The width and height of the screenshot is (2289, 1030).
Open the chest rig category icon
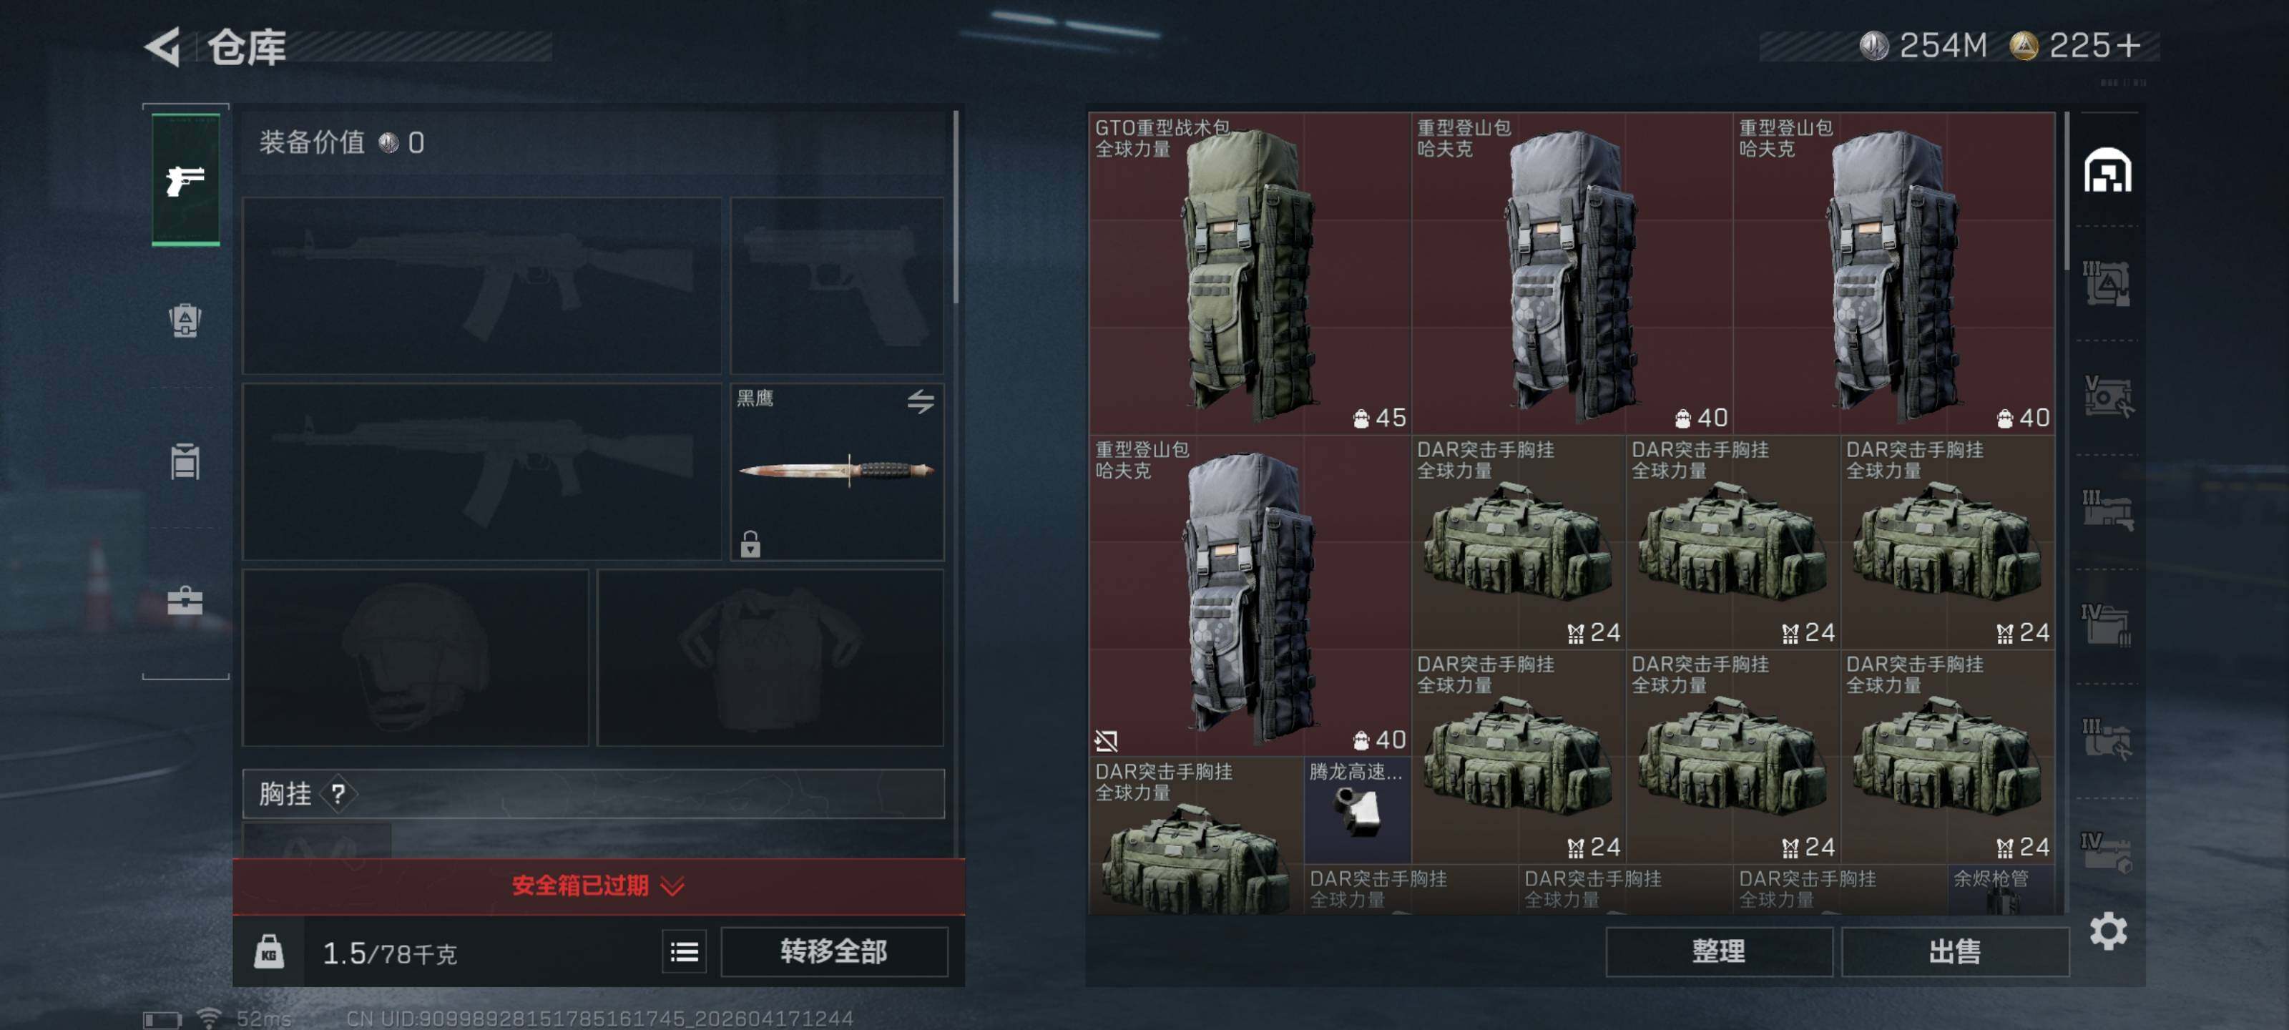click(x=185, y=461)
